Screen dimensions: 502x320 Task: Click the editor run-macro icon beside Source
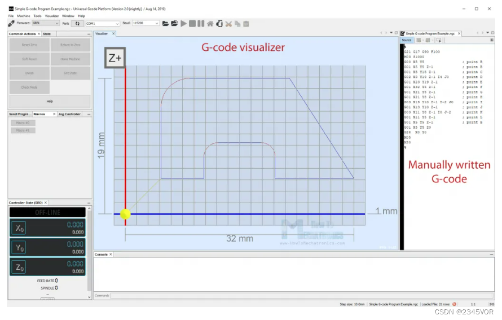click(439, 40)
